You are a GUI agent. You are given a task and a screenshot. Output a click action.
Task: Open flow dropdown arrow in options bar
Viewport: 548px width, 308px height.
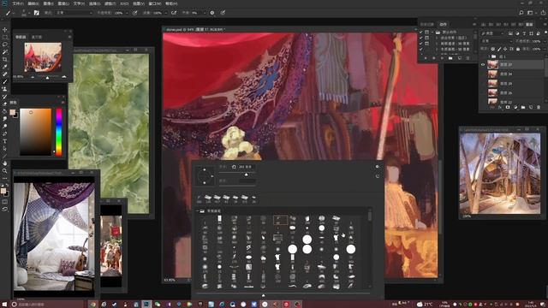165,13
